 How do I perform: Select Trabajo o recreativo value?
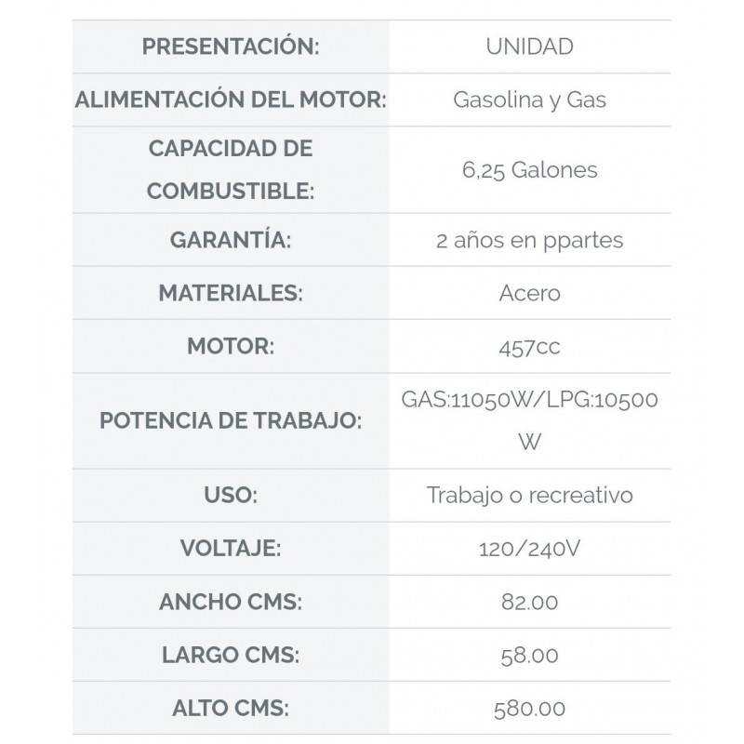point(529,496)
